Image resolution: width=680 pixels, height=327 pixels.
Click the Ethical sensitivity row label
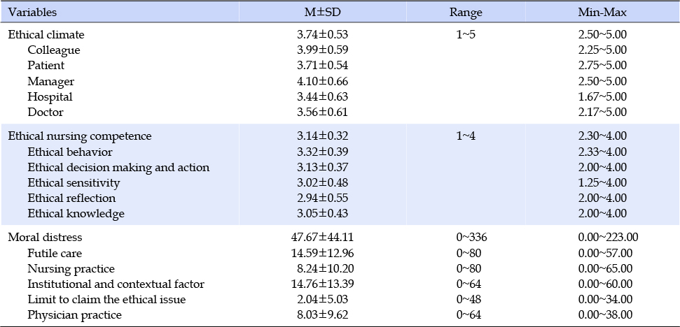74,183
